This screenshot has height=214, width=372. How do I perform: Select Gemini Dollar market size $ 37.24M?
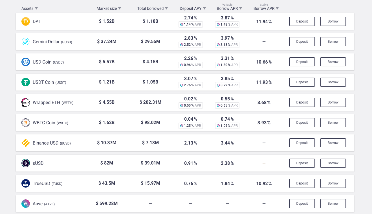(107, 42)
